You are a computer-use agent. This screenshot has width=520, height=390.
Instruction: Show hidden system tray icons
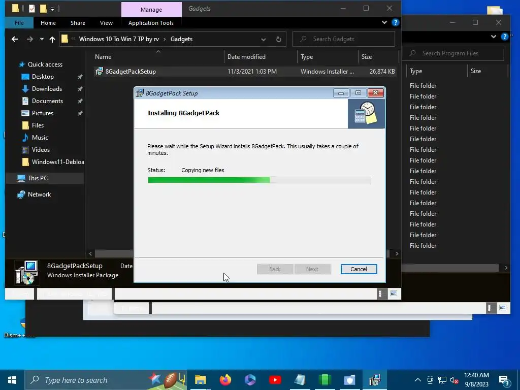coord(418,380)
